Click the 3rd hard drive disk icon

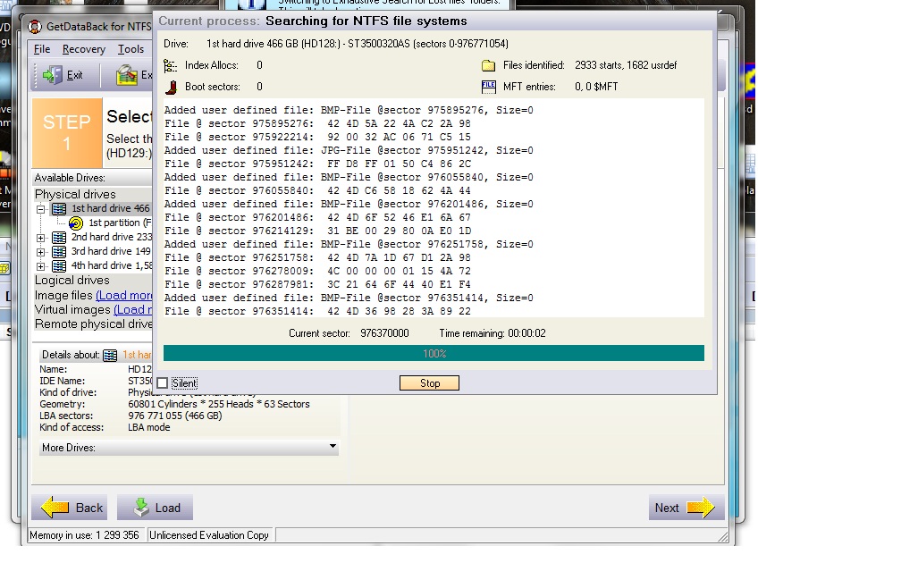59,252
